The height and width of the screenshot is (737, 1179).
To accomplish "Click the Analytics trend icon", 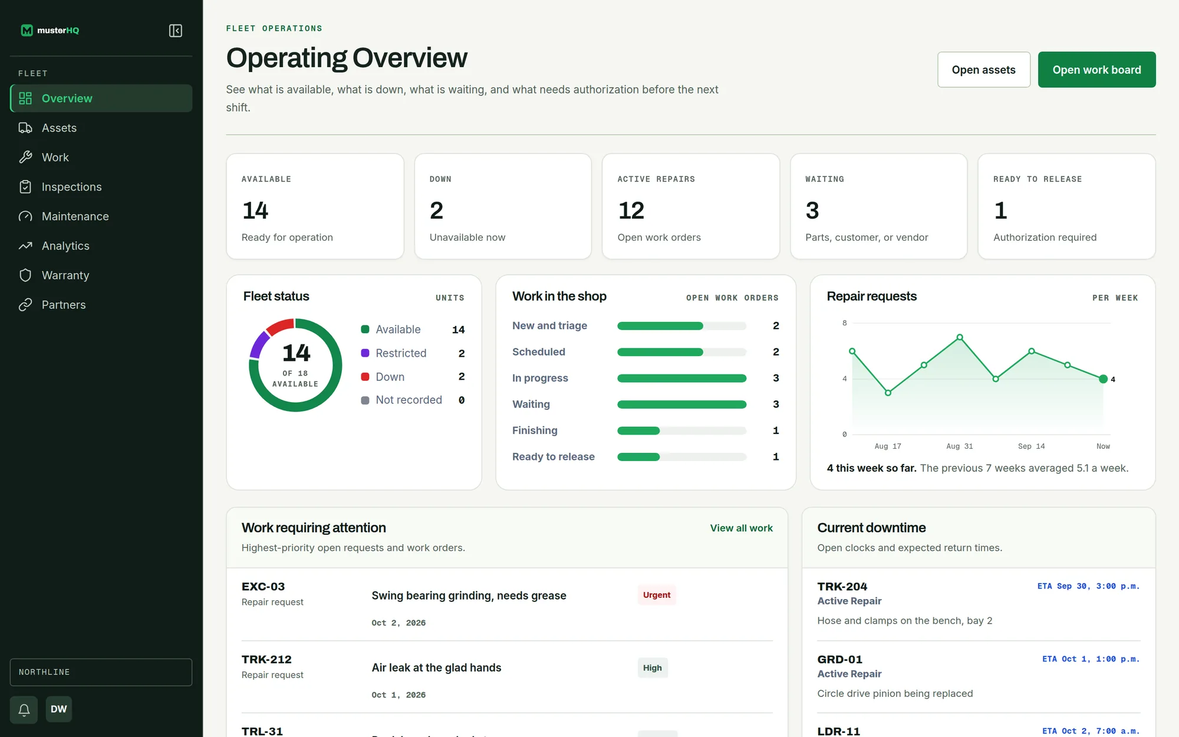I will (x=25, y=246).
